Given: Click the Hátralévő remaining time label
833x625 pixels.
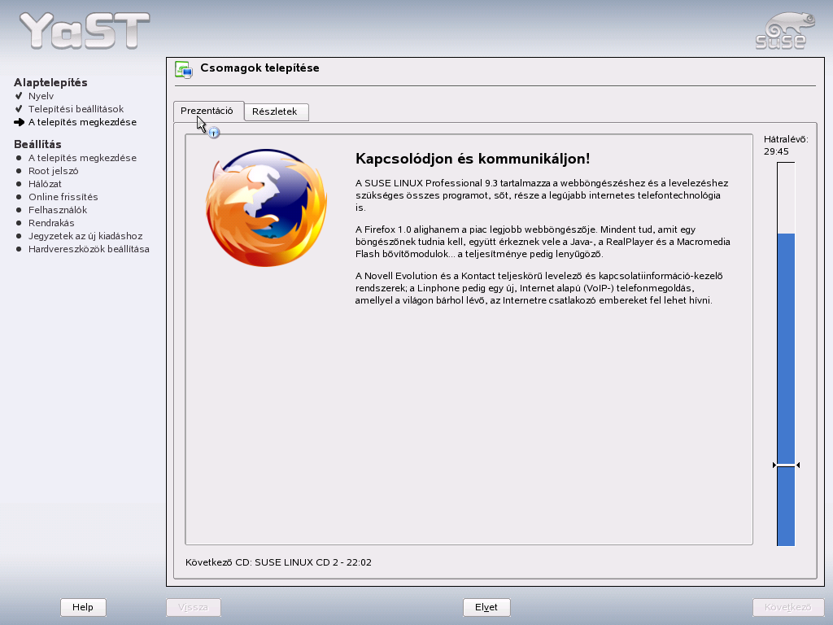Looking at the screenshot, I should (x=786, y=139).
